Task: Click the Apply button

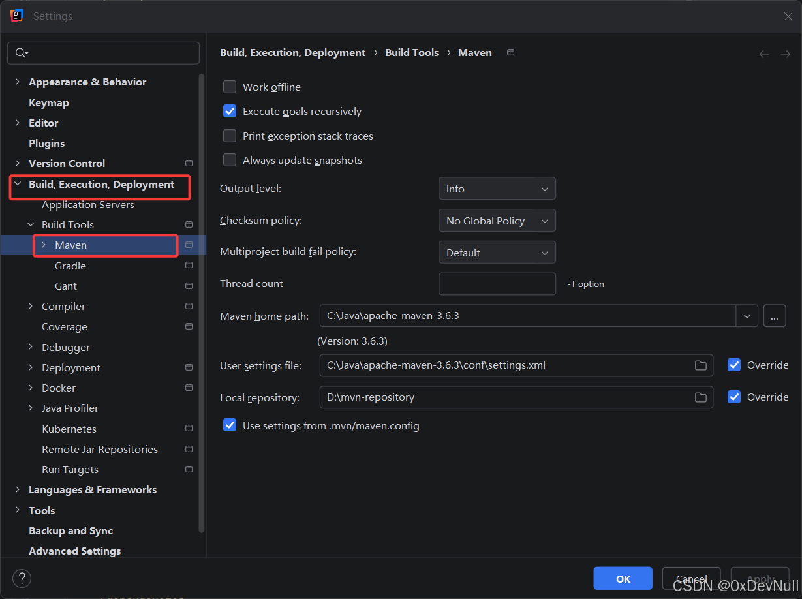Action: pyautogui.click(x=760, y=579)
